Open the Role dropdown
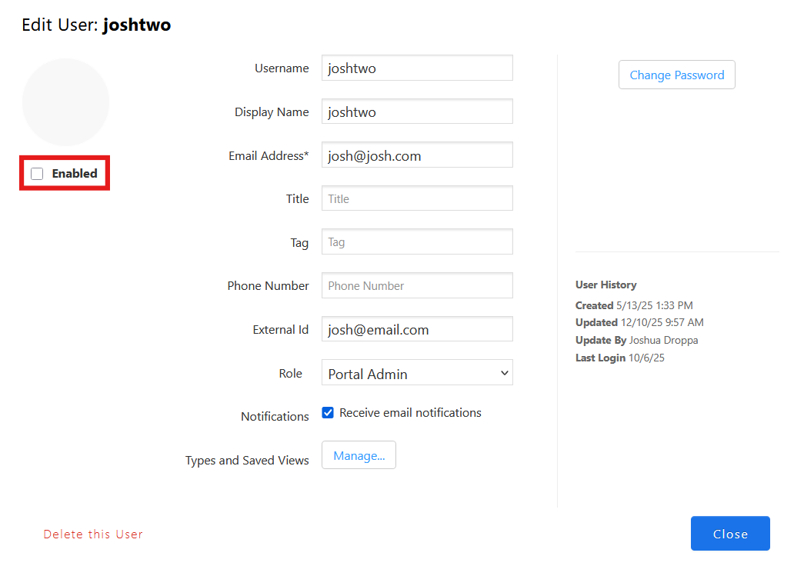 tap(417, 373)
